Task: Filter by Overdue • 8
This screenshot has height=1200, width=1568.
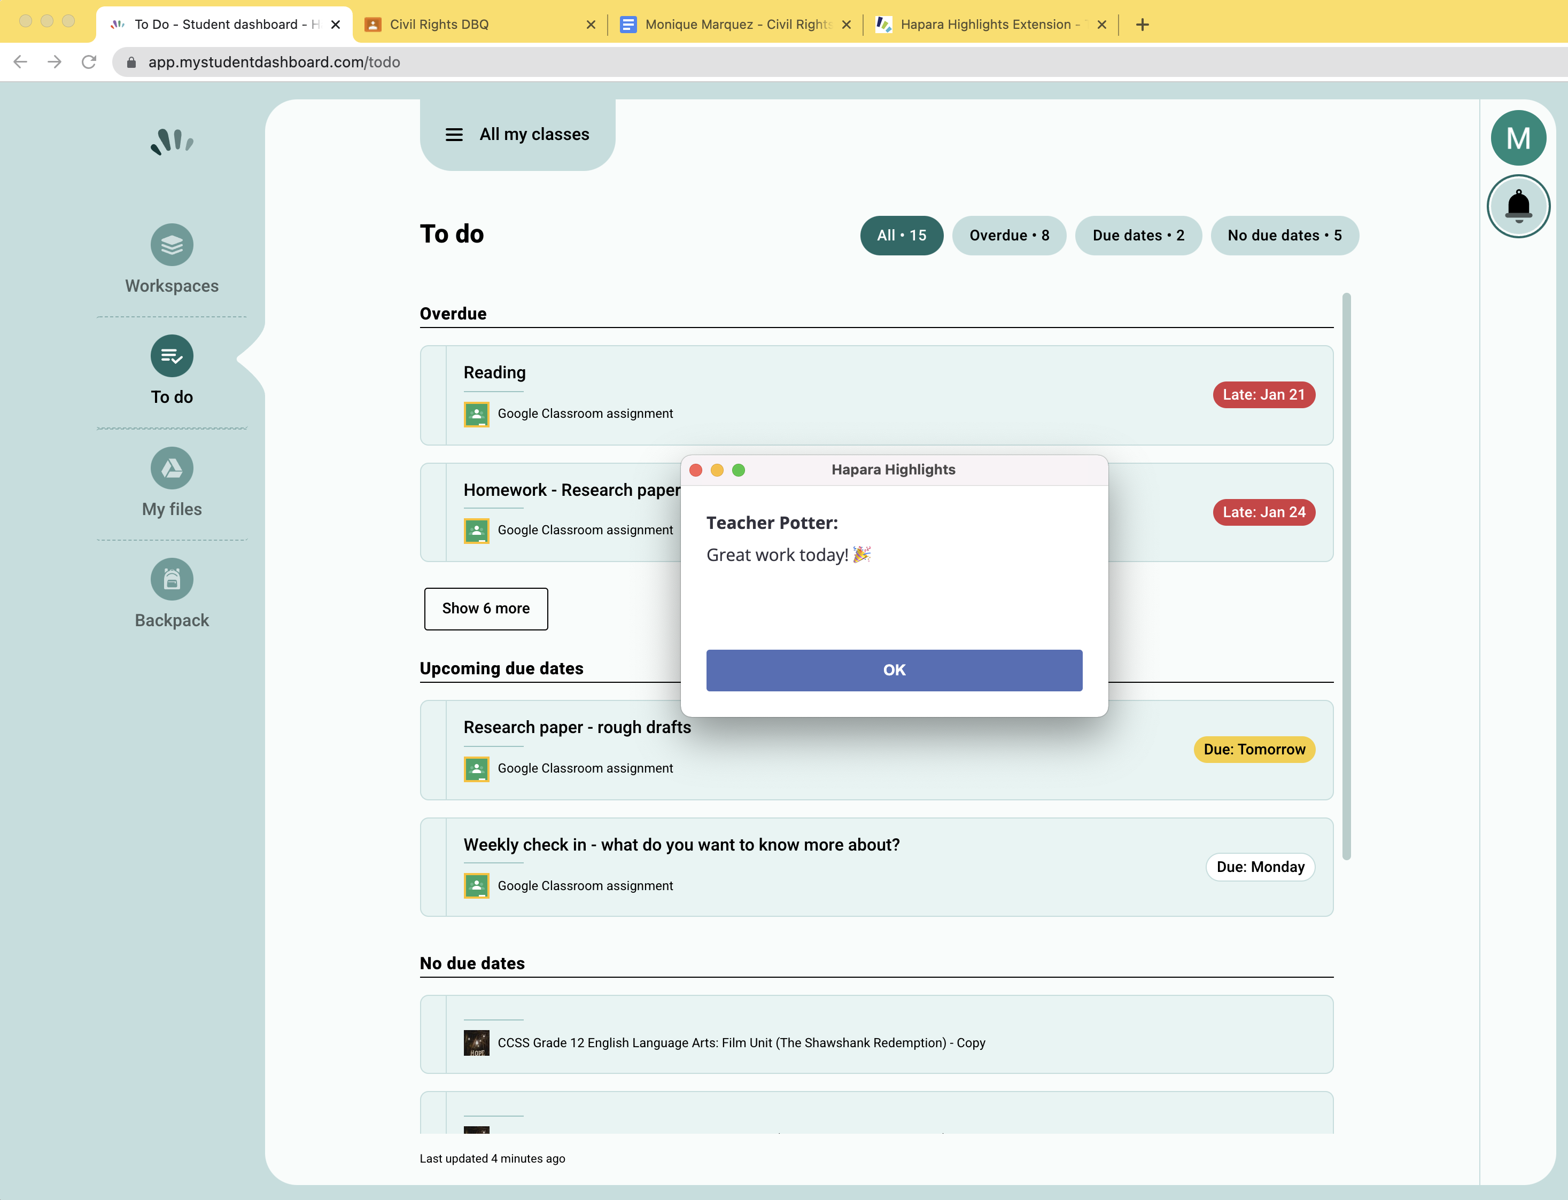Action: coord(1010,236)
